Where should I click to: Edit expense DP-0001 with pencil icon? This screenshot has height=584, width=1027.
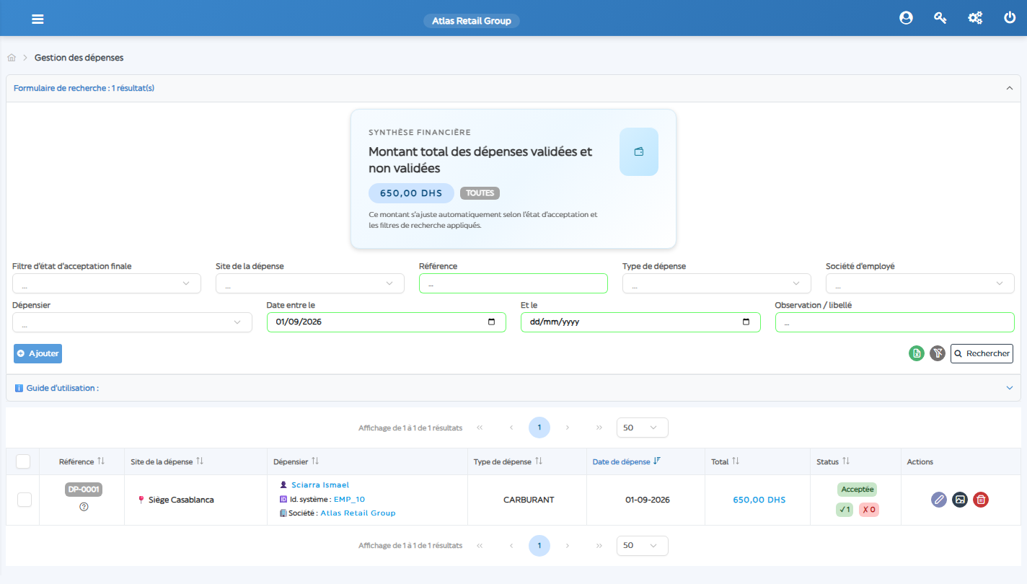[938, 499]
